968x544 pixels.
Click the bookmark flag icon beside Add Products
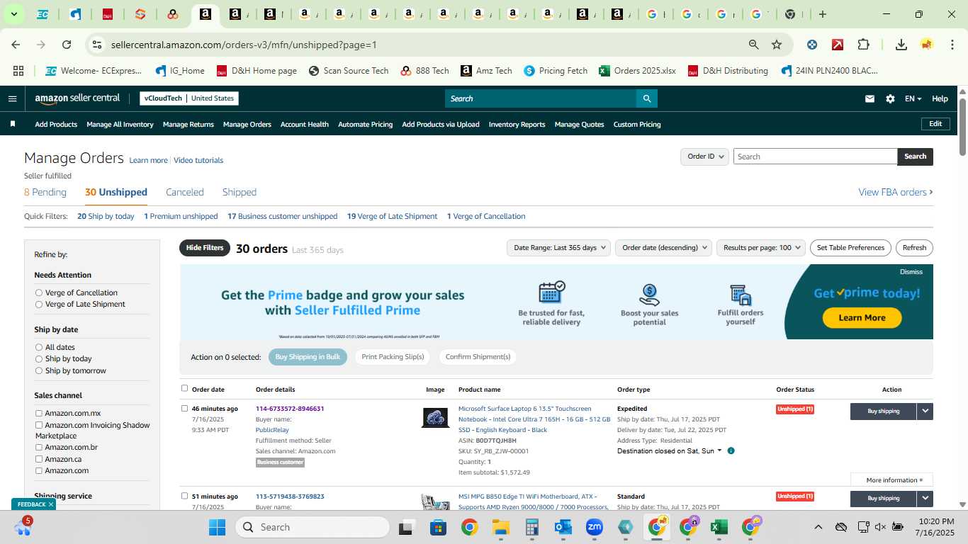point(12,124)
